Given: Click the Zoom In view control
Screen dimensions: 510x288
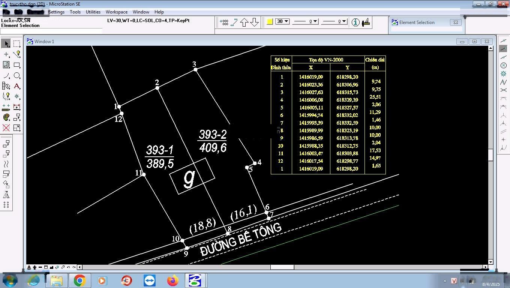Looking at the screenshot, I should [34, 267].
